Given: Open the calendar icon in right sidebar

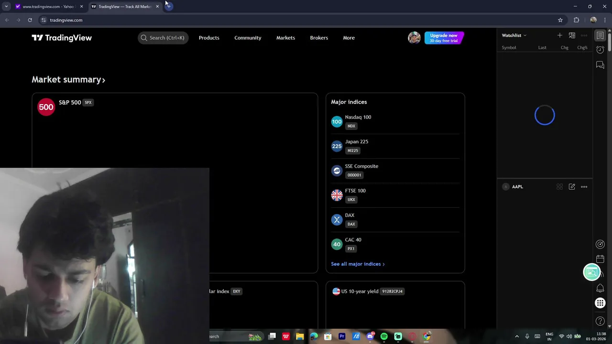Looking at the screenshot, I should click(600, 259).
